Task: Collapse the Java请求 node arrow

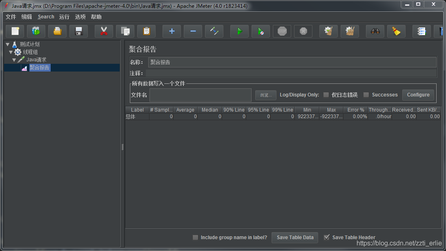Action: (x=14, y=60)
